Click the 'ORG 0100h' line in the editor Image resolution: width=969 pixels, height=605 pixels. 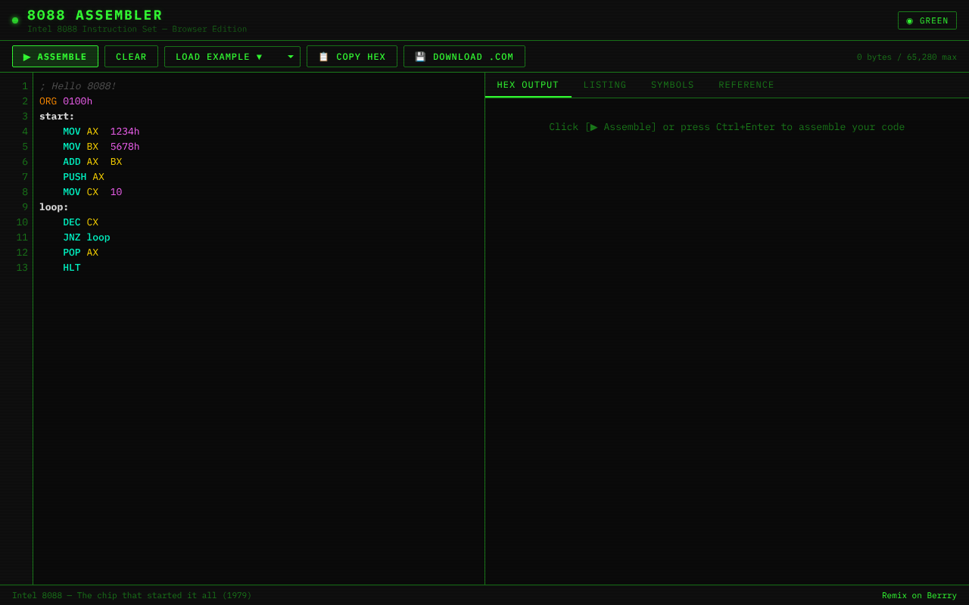[x=66, y=101]
